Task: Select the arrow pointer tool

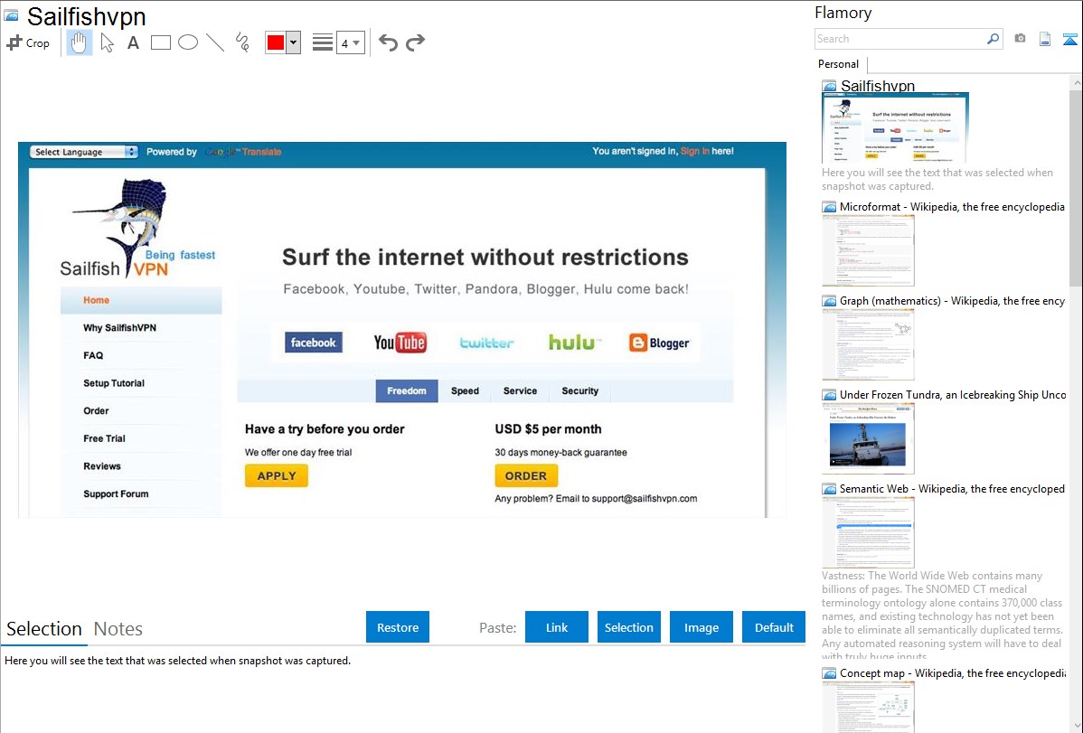Action: point(107,42)
